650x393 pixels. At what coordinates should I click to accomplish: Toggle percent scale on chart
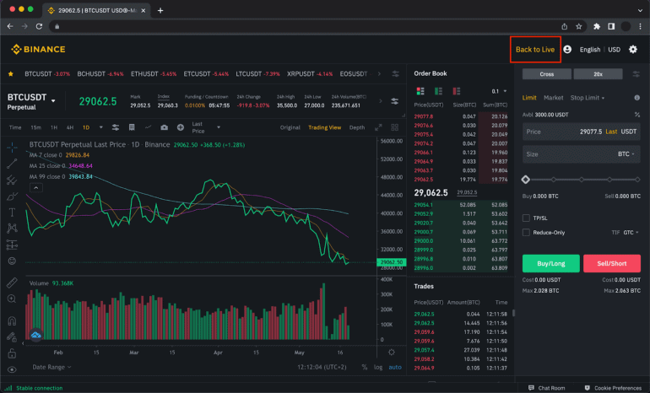click(x=365, y=367)
